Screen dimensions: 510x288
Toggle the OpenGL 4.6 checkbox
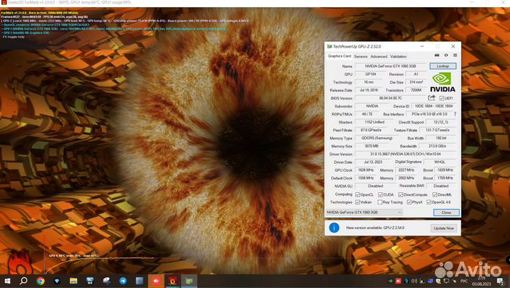coord(429,202)
